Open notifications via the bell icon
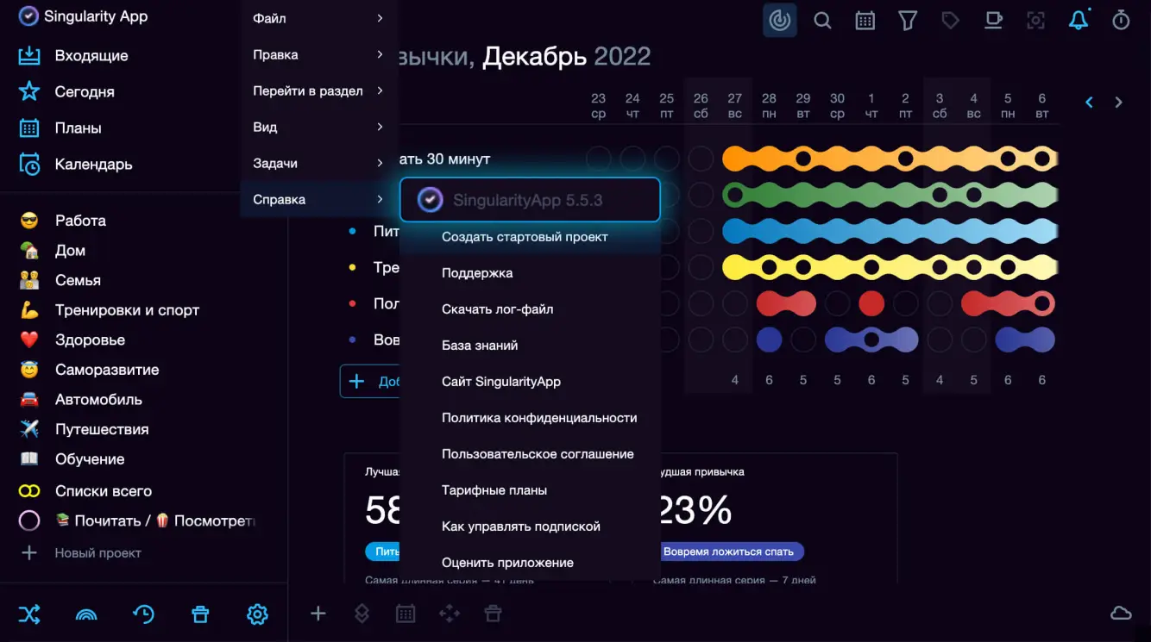 [1079, 21]
